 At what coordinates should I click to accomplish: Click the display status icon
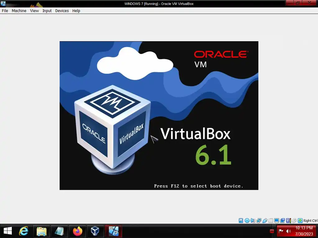pyautogui.click(x=276, y=221)
